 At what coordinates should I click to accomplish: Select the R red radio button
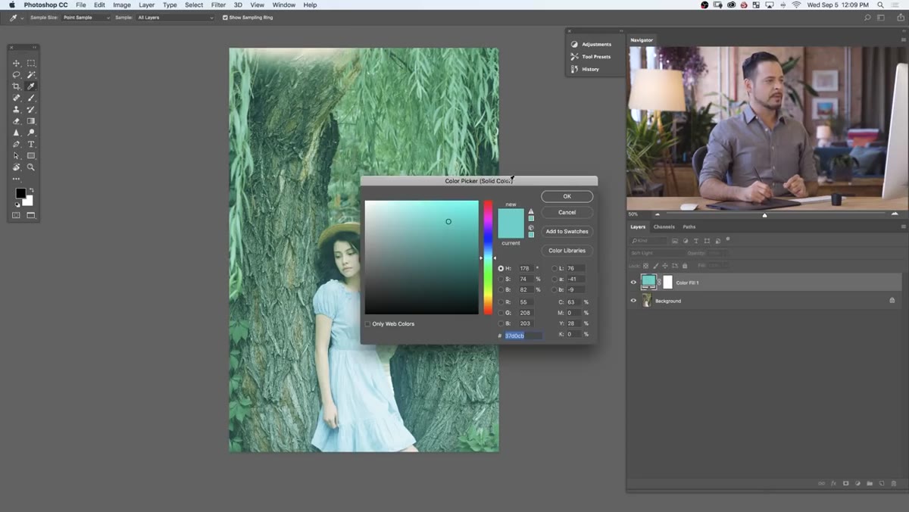501,301
